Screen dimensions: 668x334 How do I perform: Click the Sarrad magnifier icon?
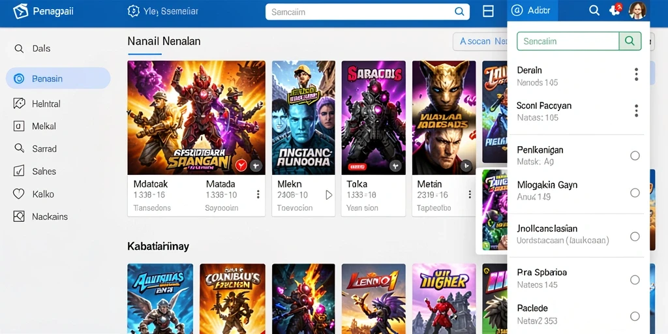(19, 148)
